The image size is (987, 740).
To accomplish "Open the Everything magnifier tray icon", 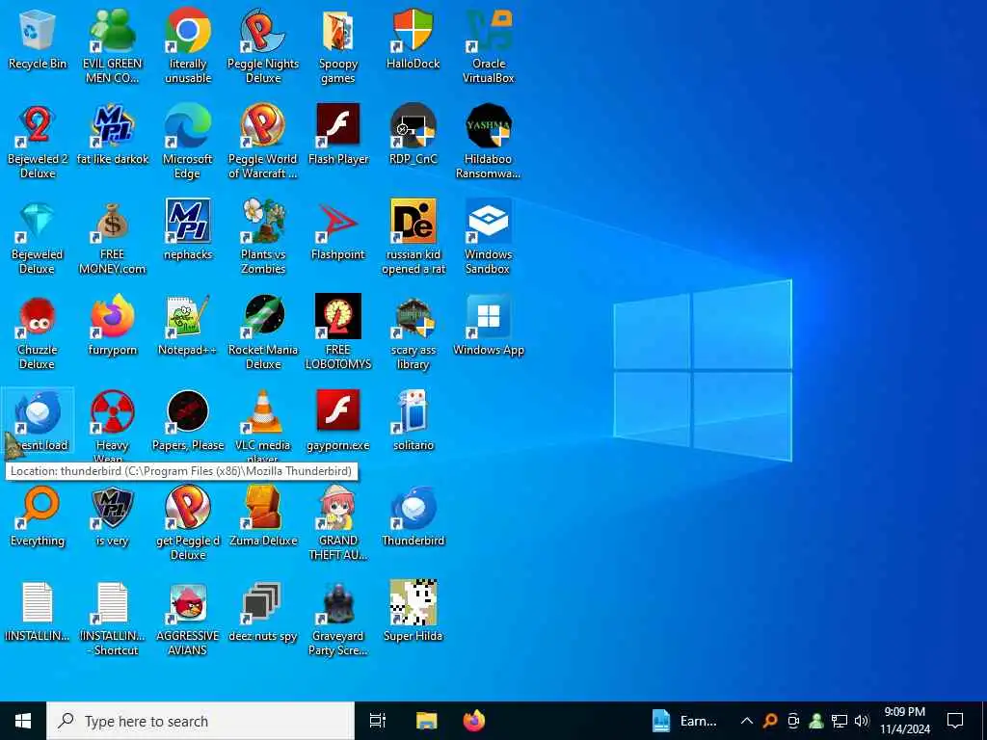I will pyautogui.click(x=769, y=721).
